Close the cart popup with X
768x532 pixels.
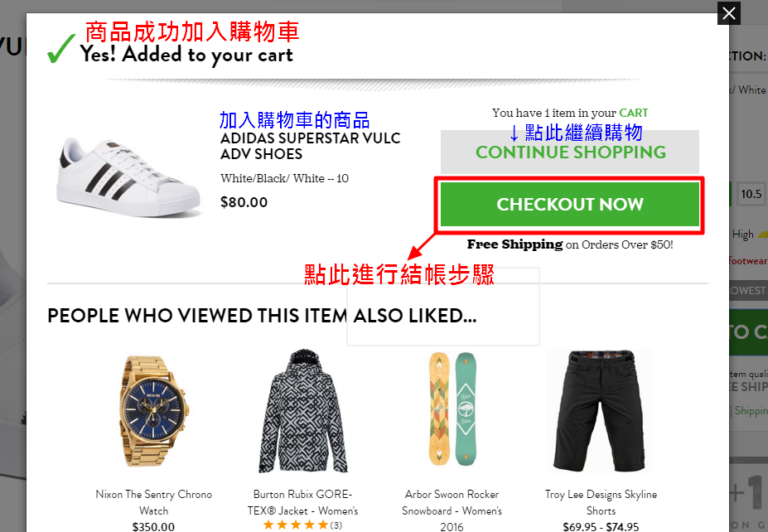pyautogui.click(x=729, y=13)
